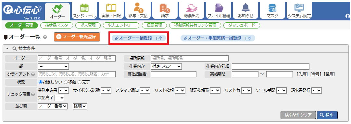Viewport: 351px width, 124px height.
Task: Collapse the 検索条件 panel triangle
Action: tap(7, 48)
